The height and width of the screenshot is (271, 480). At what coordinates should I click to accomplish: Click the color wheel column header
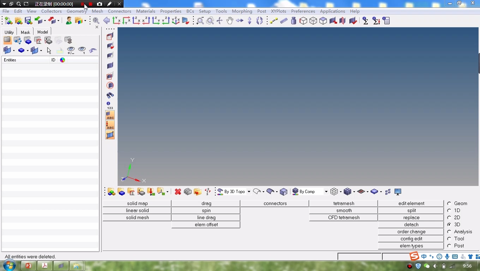62,60
